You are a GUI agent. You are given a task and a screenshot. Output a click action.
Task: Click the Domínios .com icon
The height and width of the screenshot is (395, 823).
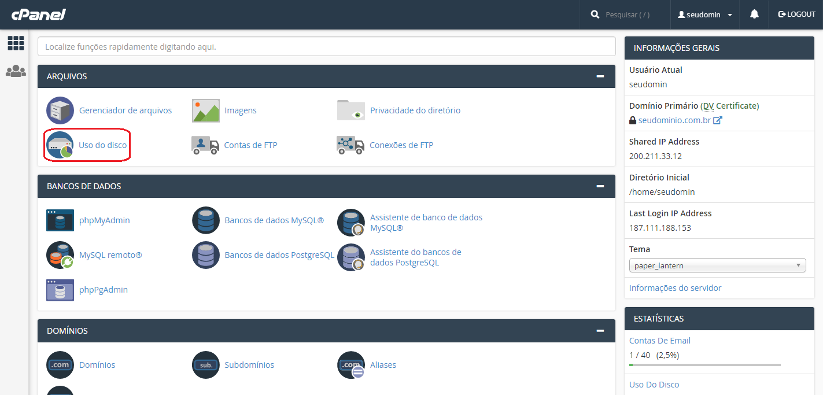(x=60, y=365)
